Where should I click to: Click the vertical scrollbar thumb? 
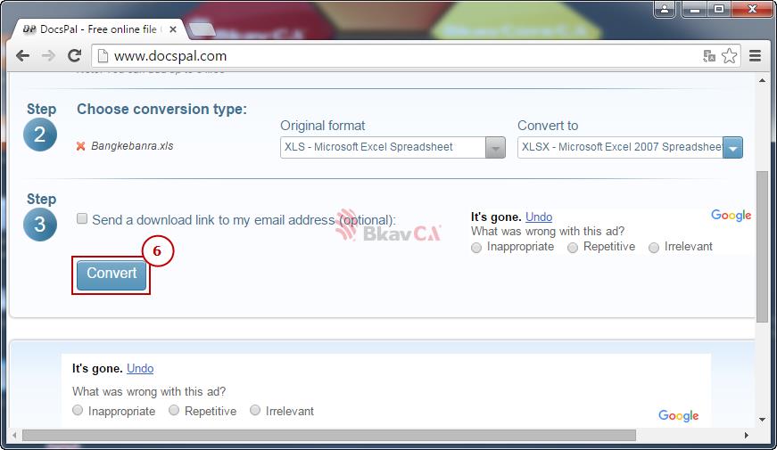coord(762,247)
